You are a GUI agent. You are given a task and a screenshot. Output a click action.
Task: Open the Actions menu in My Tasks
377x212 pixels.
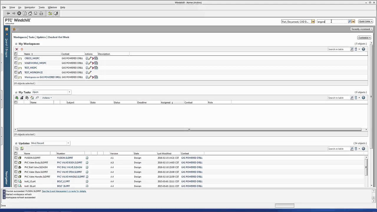pyautogui.click(x=47, y=98)
